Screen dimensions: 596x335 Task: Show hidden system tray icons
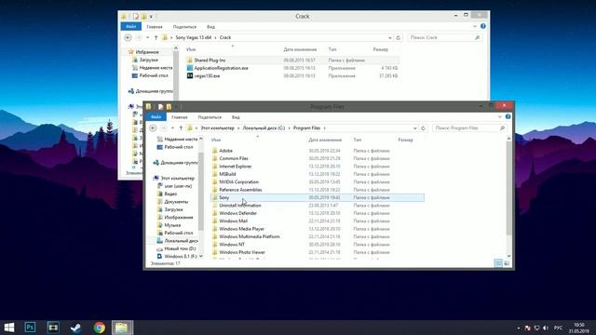pos(519,328)
